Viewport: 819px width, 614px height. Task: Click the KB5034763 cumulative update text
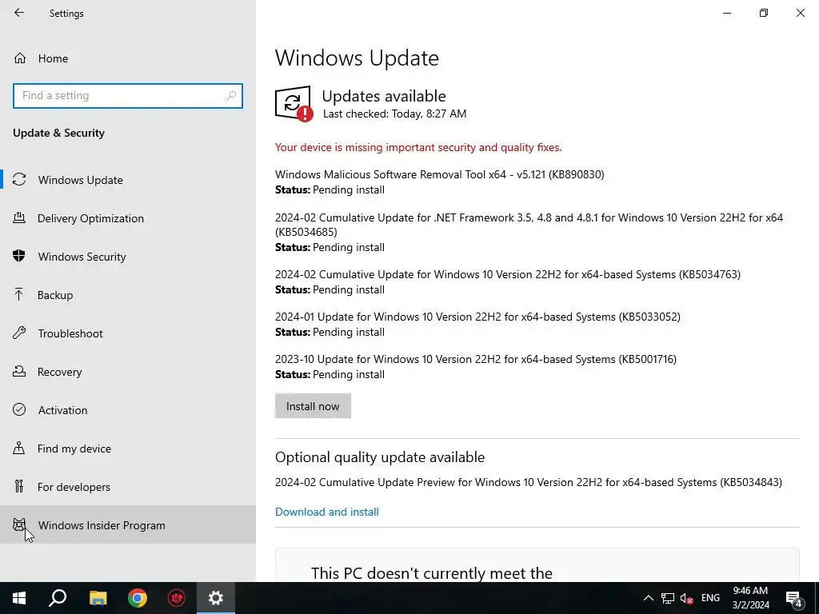(x=508, y=274)
